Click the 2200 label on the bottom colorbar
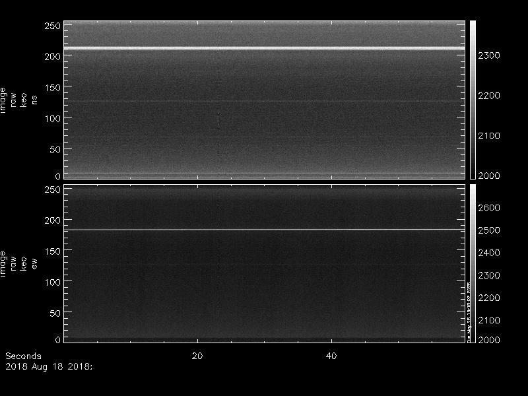The image size is (528, 396). point(489,298)
